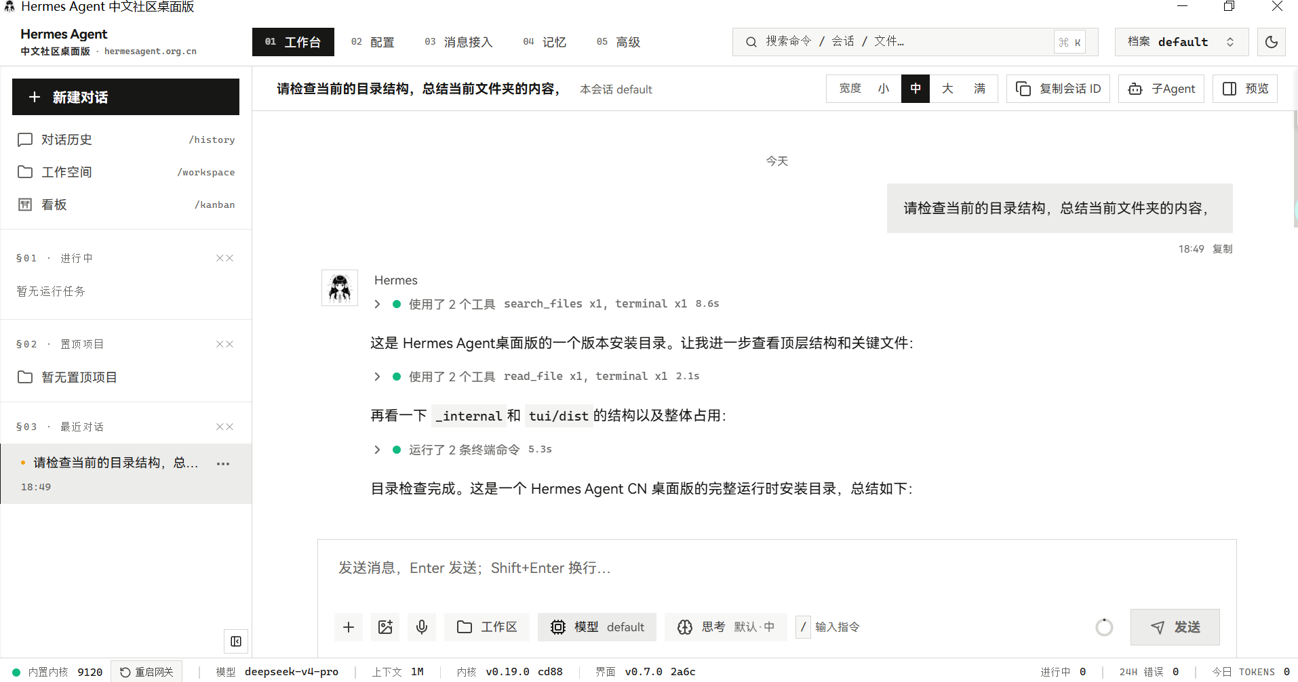Viewport: 1298px width, 682px height.
Task: Click the loading spinner beside send
Action: coord(1104,627)
